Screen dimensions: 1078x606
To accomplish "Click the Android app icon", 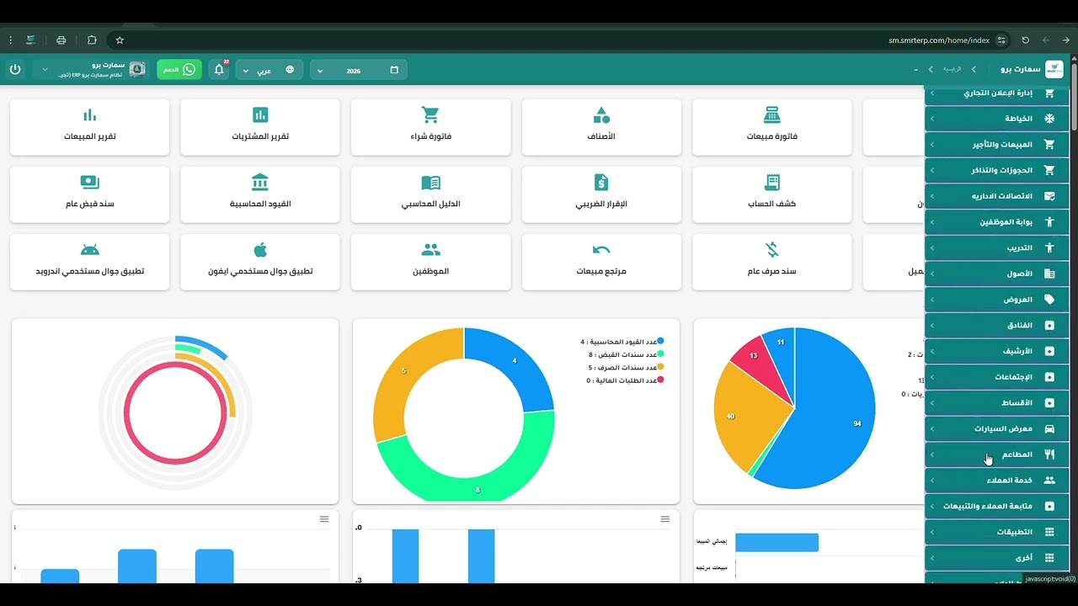I will point(90,250).
